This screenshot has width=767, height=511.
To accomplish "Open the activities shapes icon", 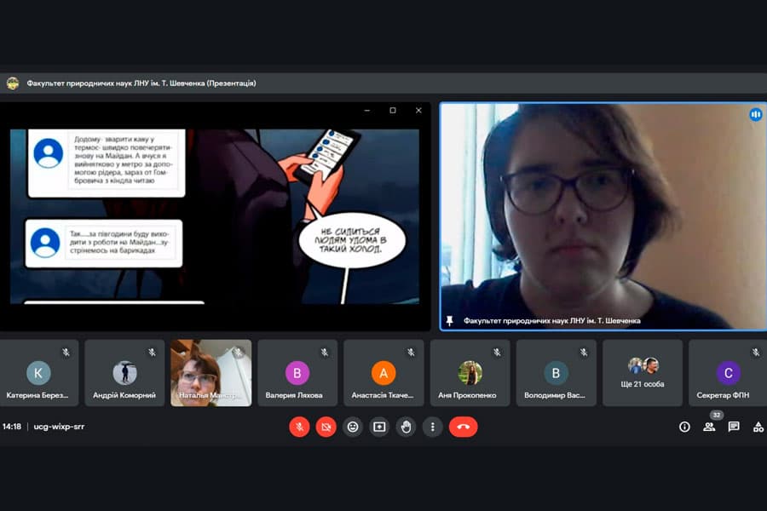I will tap(758, 427).
